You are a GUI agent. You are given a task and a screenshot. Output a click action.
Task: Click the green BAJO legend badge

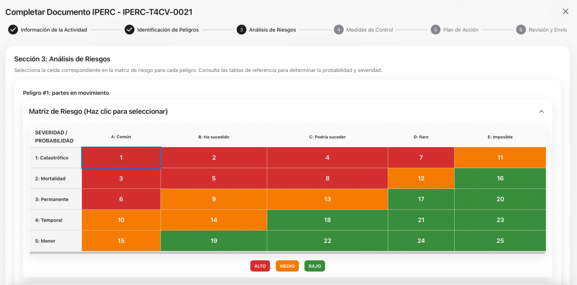coord(314,266)
